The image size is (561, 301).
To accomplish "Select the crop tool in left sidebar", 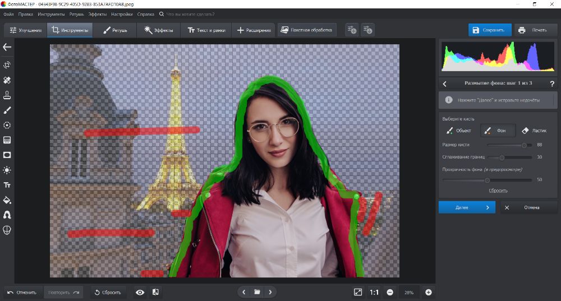I will 7,65.
